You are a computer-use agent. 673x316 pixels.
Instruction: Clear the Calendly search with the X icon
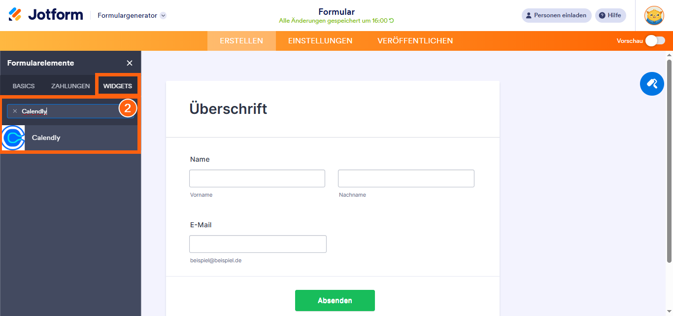click(15, 110)
